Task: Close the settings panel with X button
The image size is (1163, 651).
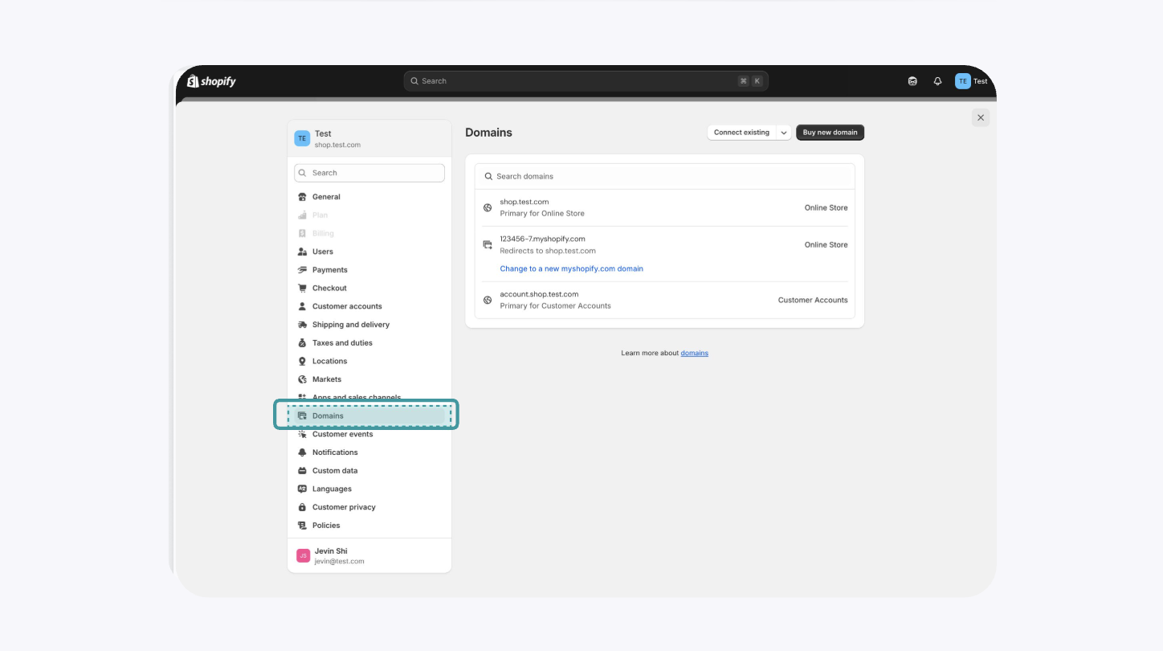Action: 980,118
